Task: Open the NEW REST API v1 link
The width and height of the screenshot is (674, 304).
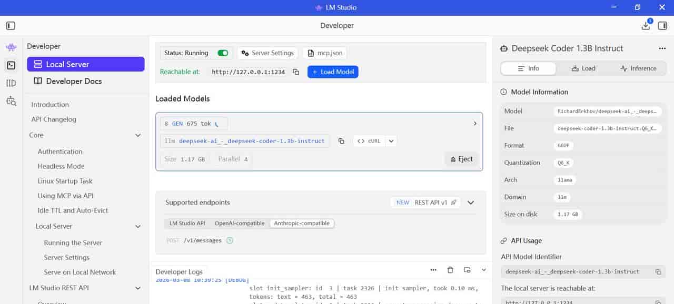Action: (425, 202)
